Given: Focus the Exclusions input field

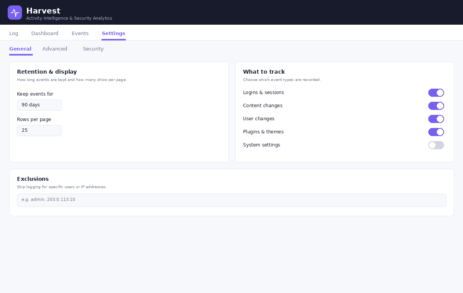Looking at the screenshot, I should [x=231, y=200].
